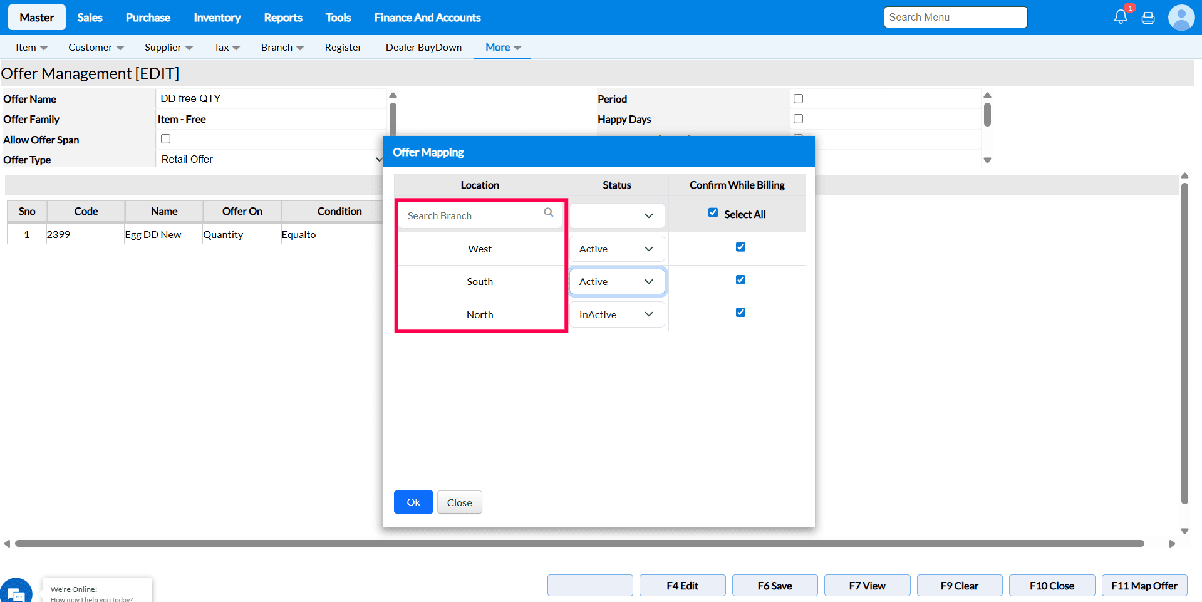The width and height of the screenshot is (1202, 602).
Task: Expand the More submenu
Action: (503, 48)
